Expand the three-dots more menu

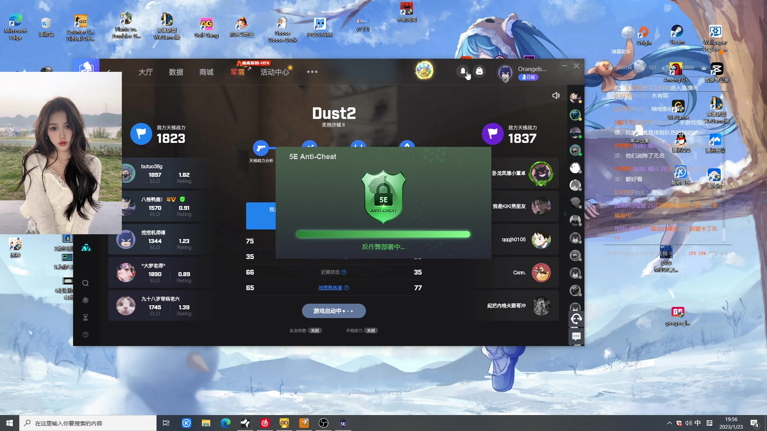tap(312, 72)
